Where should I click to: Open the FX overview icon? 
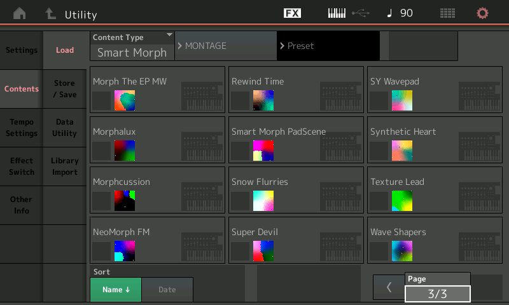tap(292, 13)
